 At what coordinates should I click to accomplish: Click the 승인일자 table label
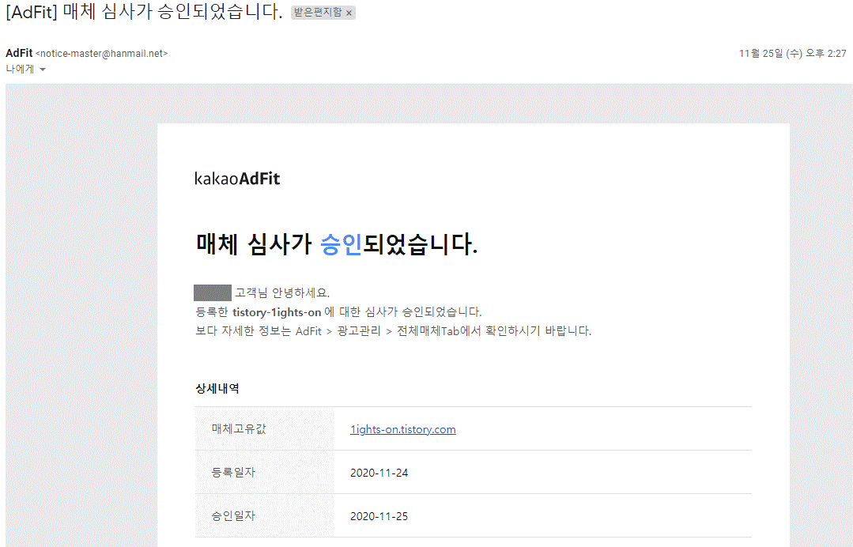(x=233, y=515)
